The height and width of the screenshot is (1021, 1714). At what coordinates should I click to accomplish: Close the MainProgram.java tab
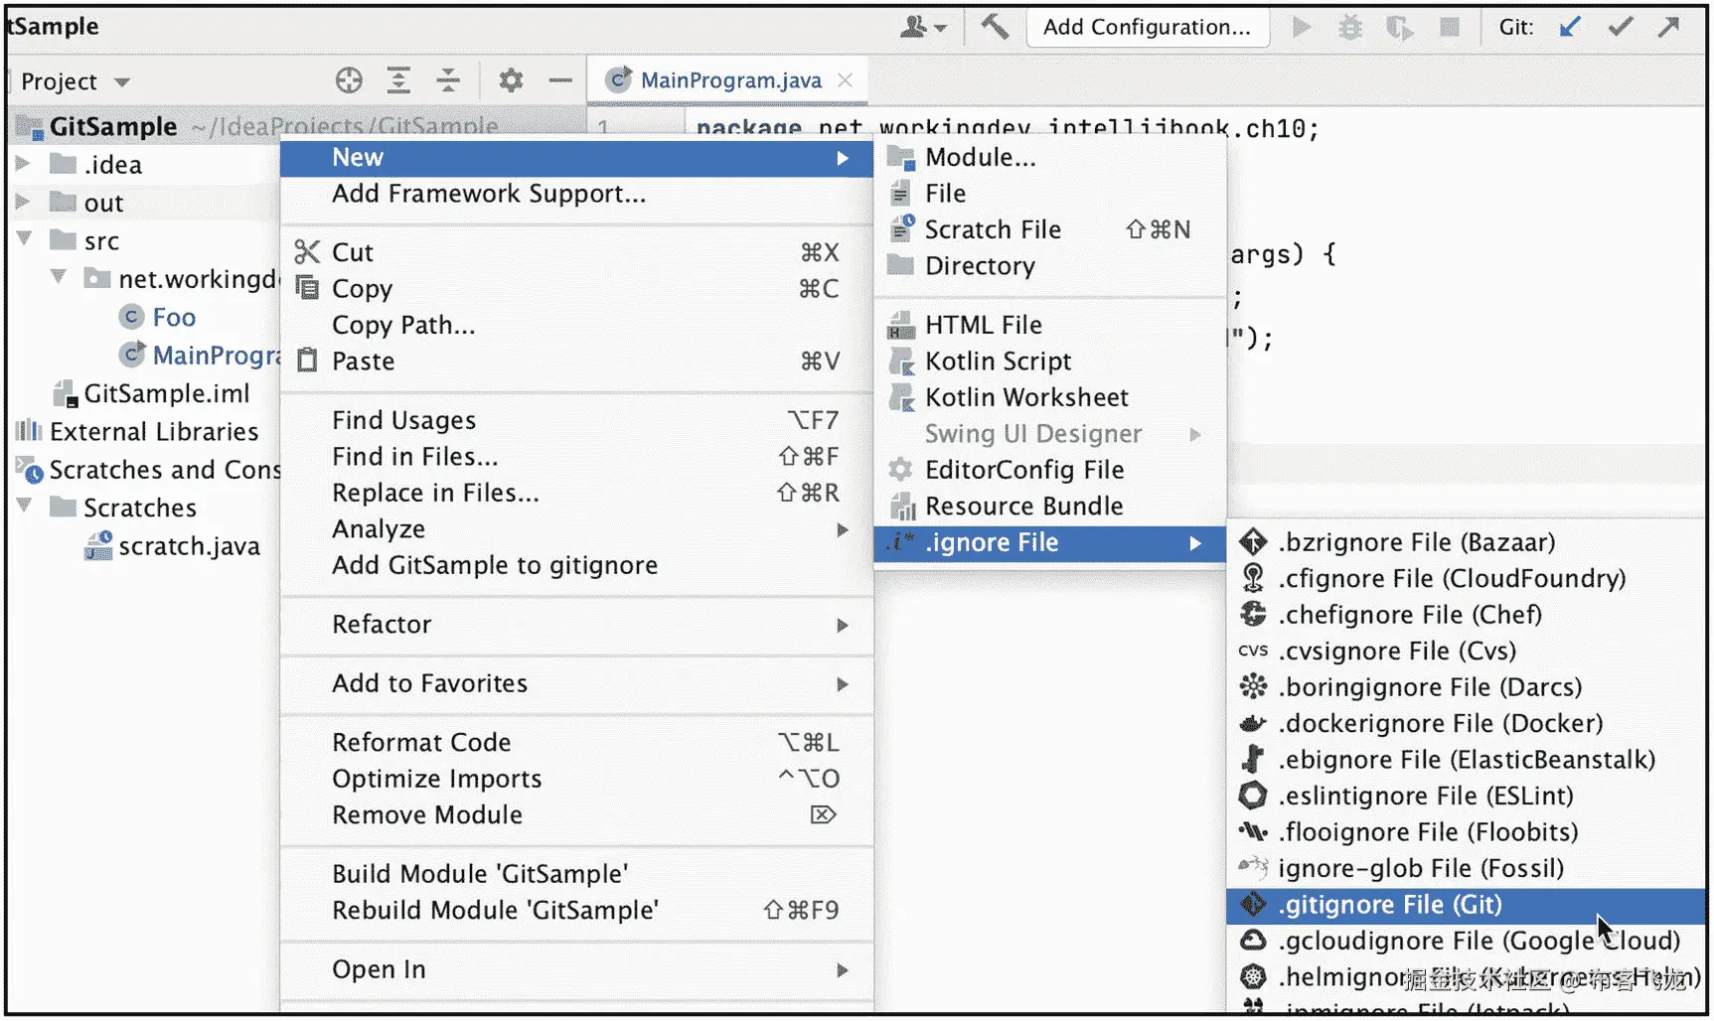click(845, 80)
